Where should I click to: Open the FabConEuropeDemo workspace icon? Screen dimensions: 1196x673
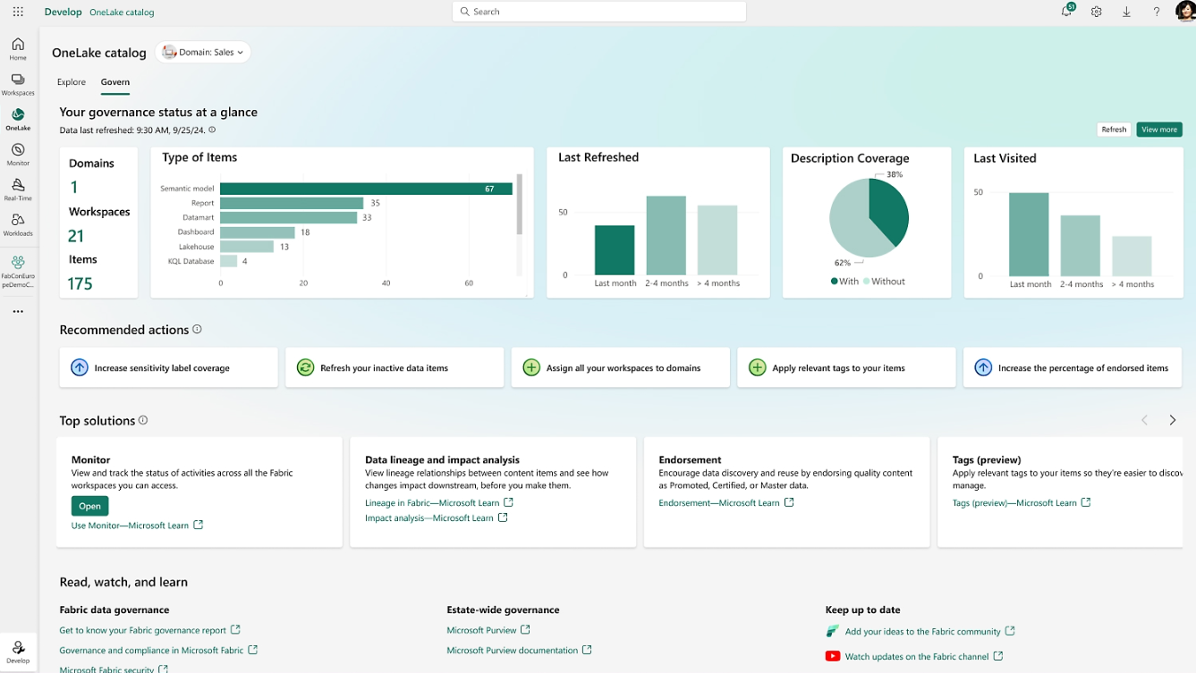click(17, 266)
